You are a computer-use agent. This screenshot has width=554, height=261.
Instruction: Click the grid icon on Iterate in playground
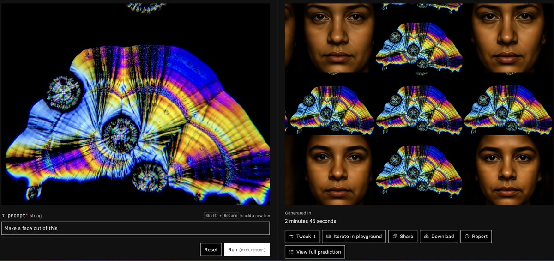[328, 237]
